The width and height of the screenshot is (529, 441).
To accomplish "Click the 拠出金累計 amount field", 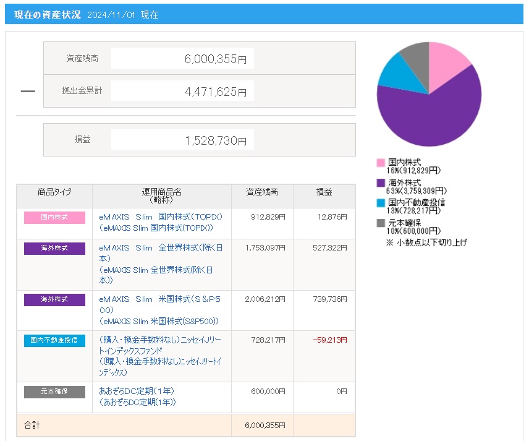I will pyautogui.click(x=182, y=91).
